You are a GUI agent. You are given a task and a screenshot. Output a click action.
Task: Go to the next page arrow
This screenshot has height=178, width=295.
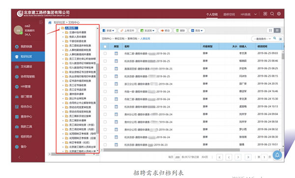tap(238, 157)
